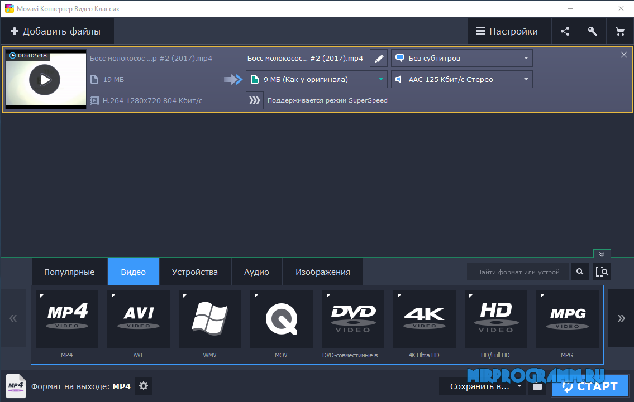Click the output folder icon
Viewport: 634px width, 402px height.
click(x=537, y=386)
